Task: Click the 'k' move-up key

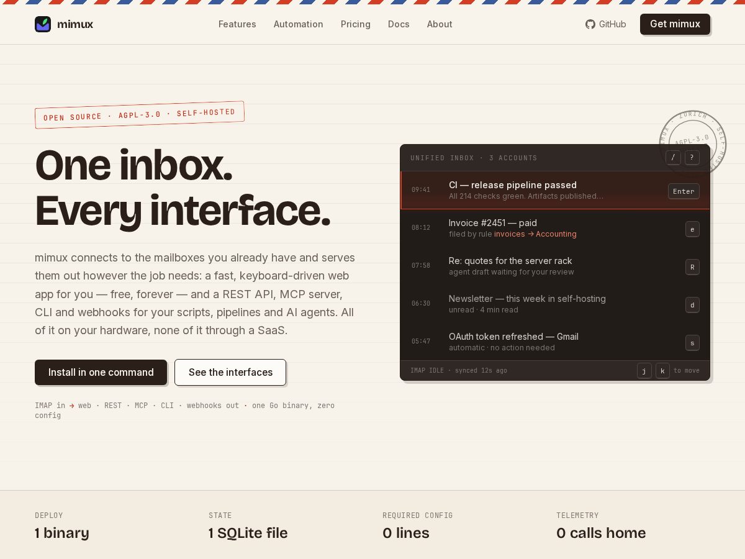Action: pyautogui.click(x=662, y=371)
